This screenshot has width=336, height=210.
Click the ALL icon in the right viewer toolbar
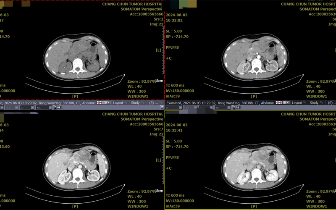(x=238, y=108)
